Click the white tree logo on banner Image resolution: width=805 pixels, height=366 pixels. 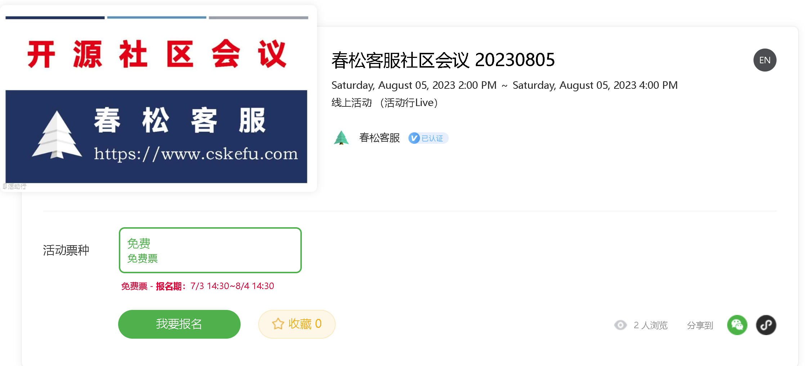tap(57, 135)
